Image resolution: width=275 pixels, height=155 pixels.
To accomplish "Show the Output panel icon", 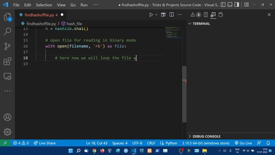I will 206,15.
